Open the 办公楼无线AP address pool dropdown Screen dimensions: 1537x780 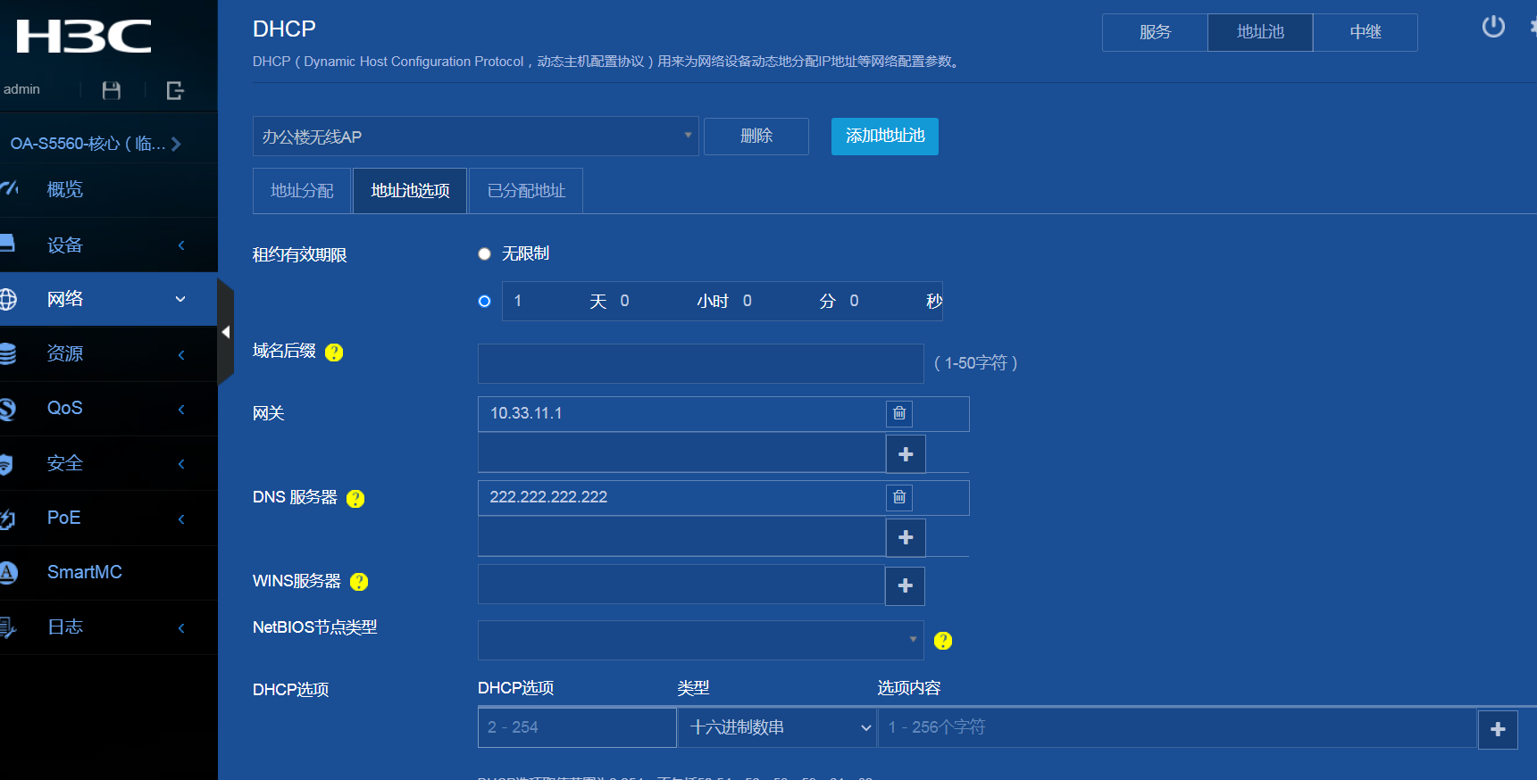click(476, 137)
